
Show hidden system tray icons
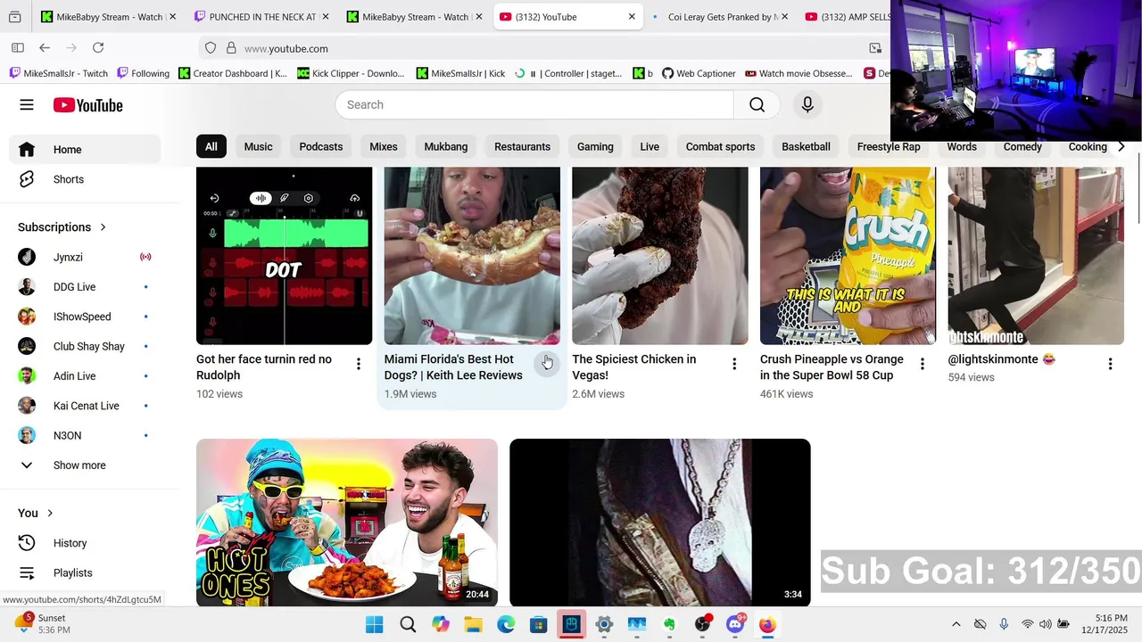point(956,624)
